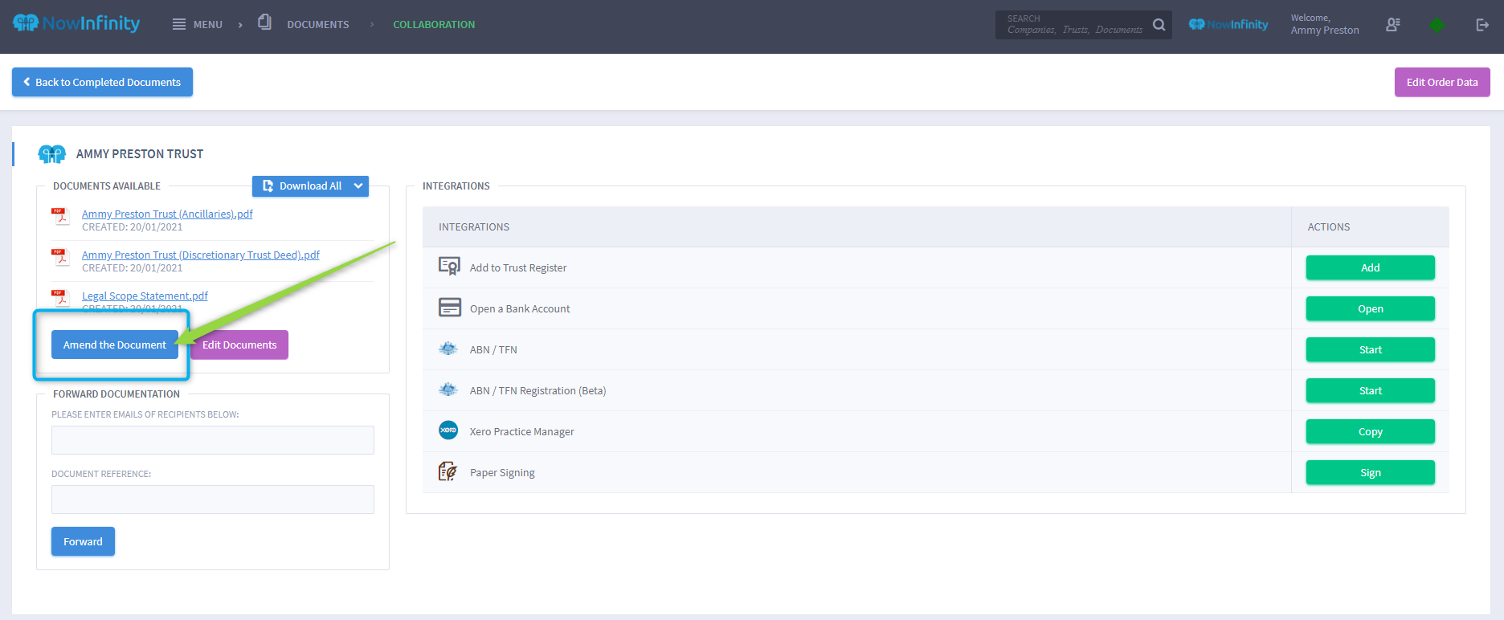Click the Add to Trust Register certificate icon

[449, 267]
